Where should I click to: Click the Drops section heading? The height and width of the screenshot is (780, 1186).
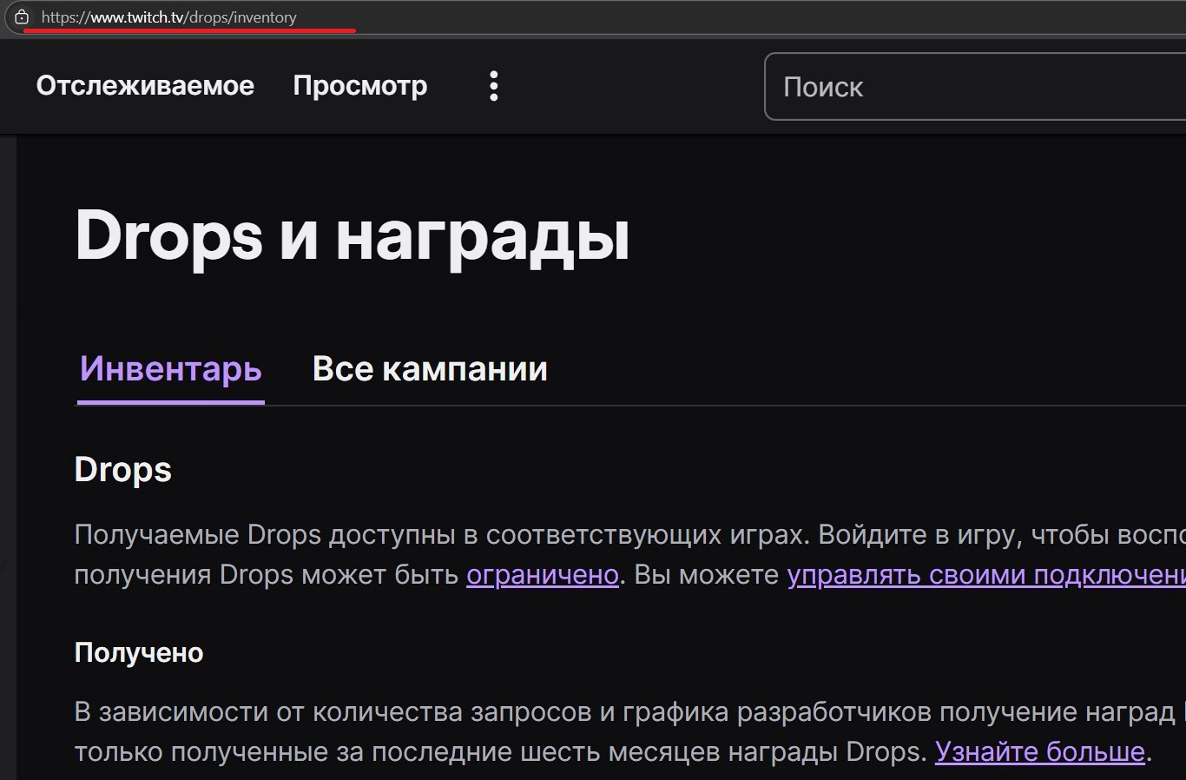(123, 470)
